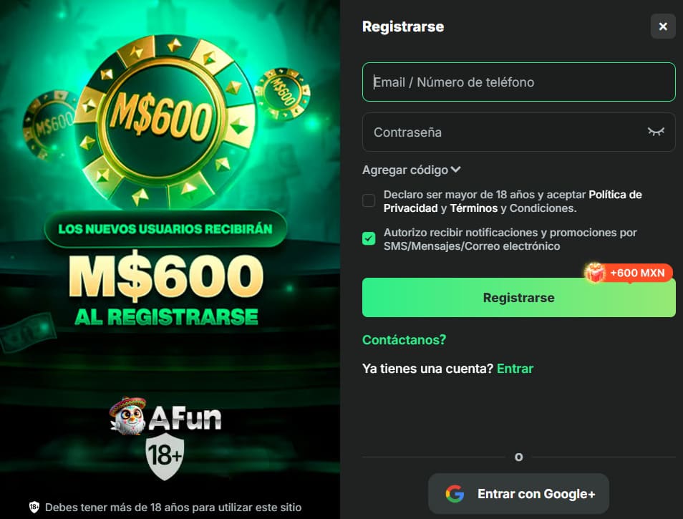Click the large M$600 poker chip
Viewport: 683px width, 519px height.
click(x=166, y=120)
